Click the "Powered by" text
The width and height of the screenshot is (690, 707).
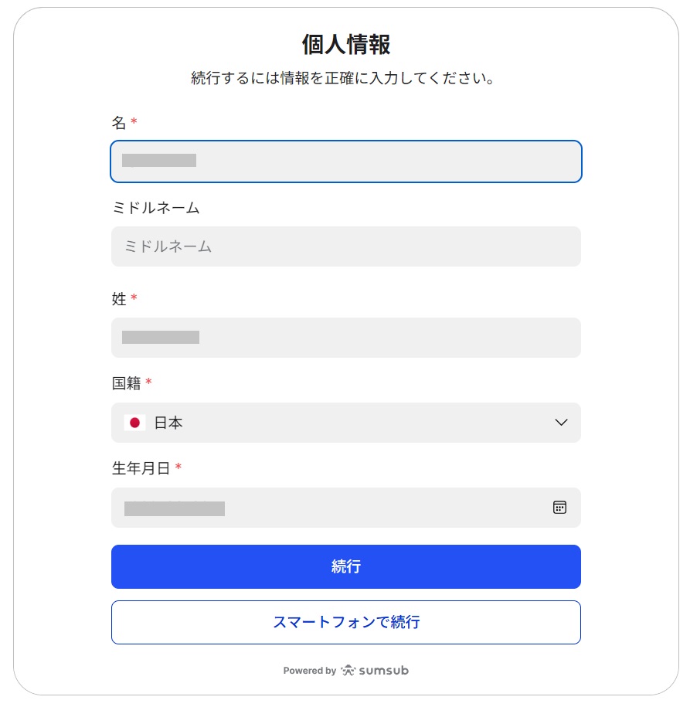point(309,671)
